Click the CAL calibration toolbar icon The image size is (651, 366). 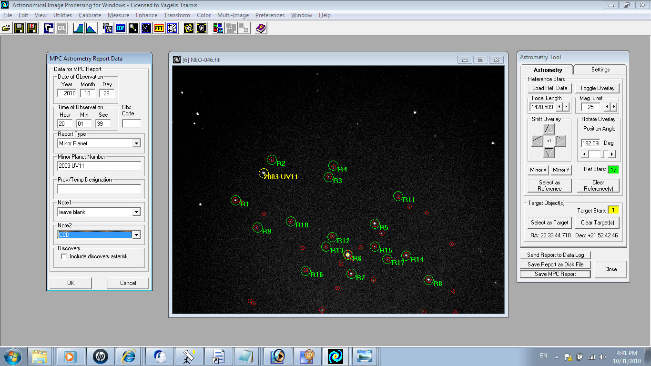pos(61,28)
